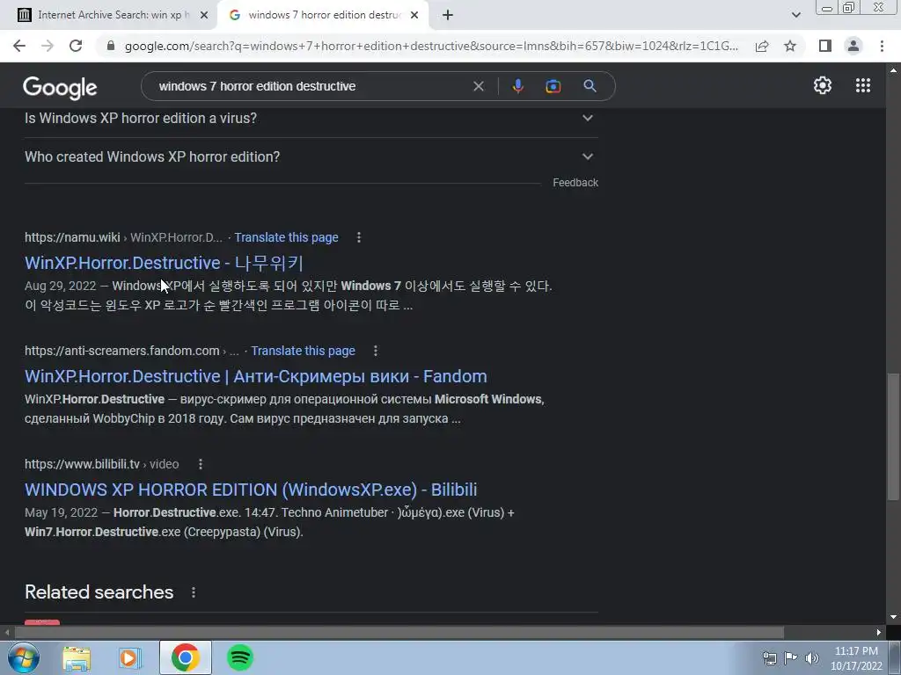The height and width of the screenshot is (675, 901).
Task: Click scrollbar down arrow
Action: (x=892, y=617)
